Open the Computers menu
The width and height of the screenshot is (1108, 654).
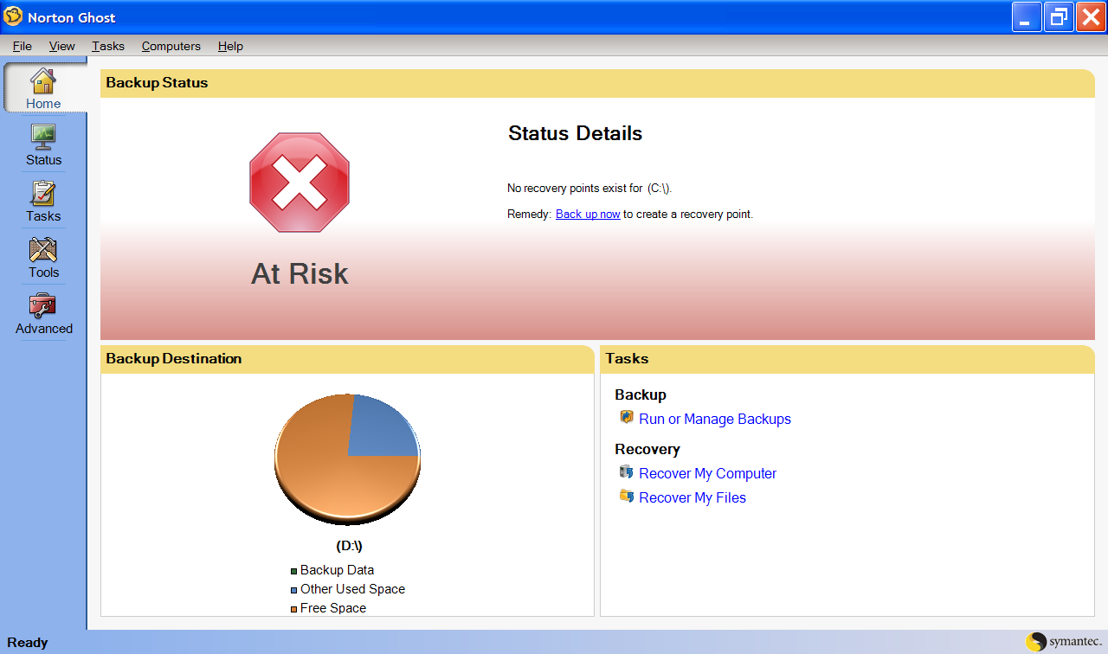171,46
